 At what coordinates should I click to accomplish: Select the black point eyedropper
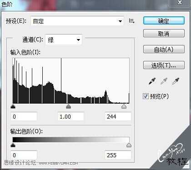(152, 81)
